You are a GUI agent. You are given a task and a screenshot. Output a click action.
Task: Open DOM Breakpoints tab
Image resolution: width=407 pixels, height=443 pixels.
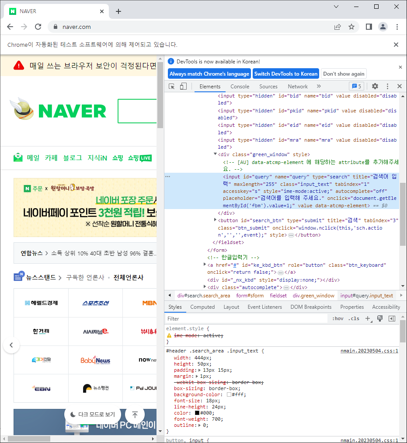[311, 307]
